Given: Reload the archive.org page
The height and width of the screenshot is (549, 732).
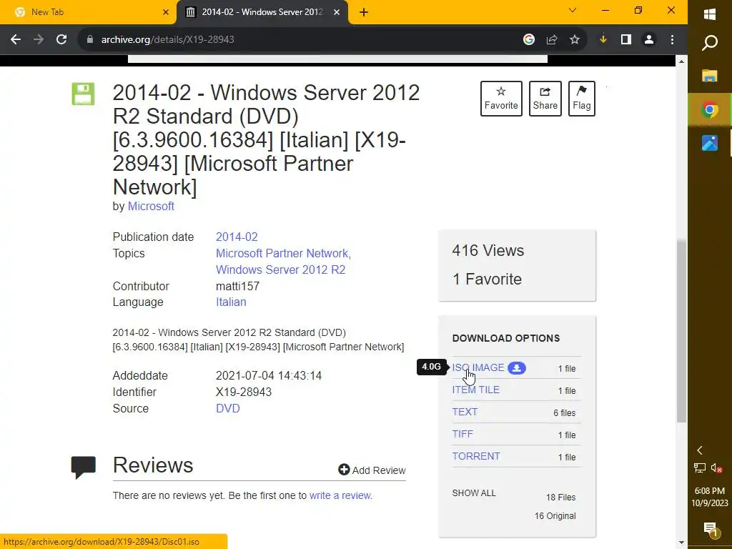Looking at the screenshot, I should tap(61, 40).
